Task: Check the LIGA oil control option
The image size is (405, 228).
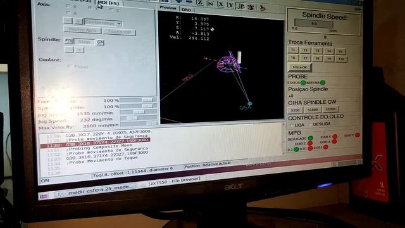Action: coord(292,125)
